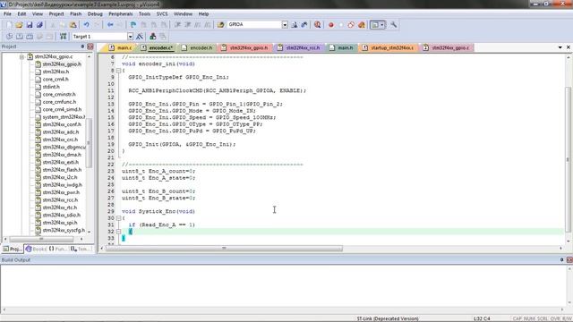Collapse the code block at line 8

(118, 71)
